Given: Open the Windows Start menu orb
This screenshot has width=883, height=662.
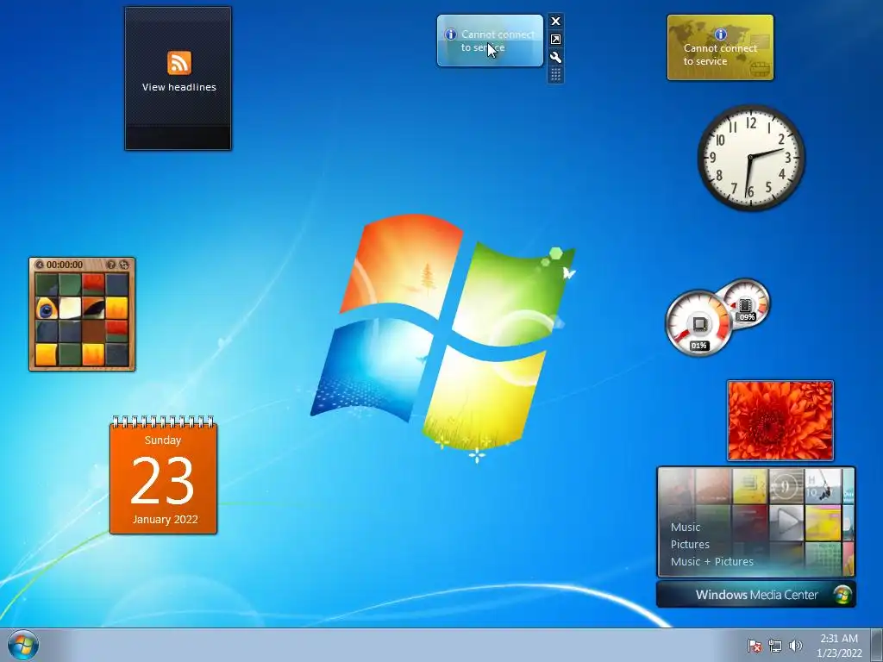Looking at the screenshot, I should [23, 645].
